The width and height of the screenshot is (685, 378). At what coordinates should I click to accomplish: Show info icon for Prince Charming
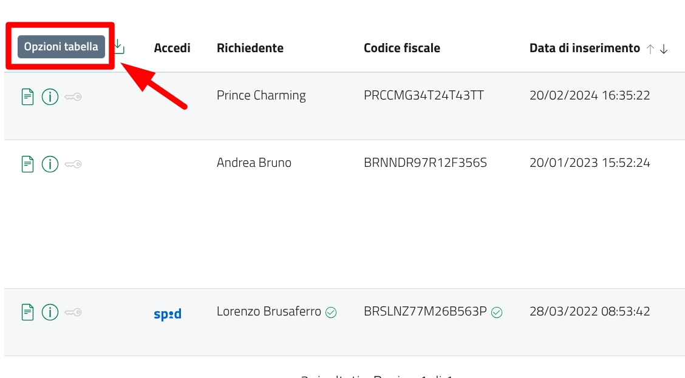(50, 96)
